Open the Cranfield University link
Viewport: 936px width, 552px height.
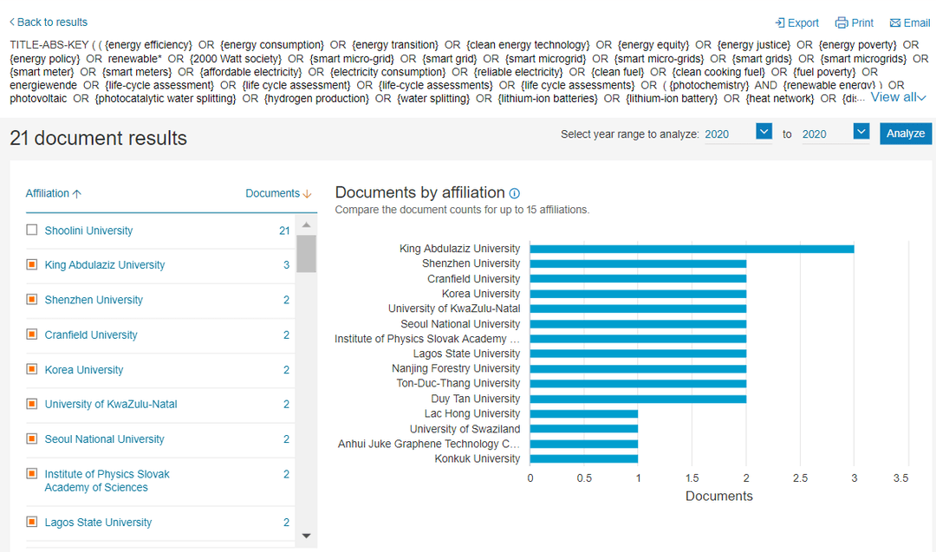pyautogui.click(x=91, y=334)
